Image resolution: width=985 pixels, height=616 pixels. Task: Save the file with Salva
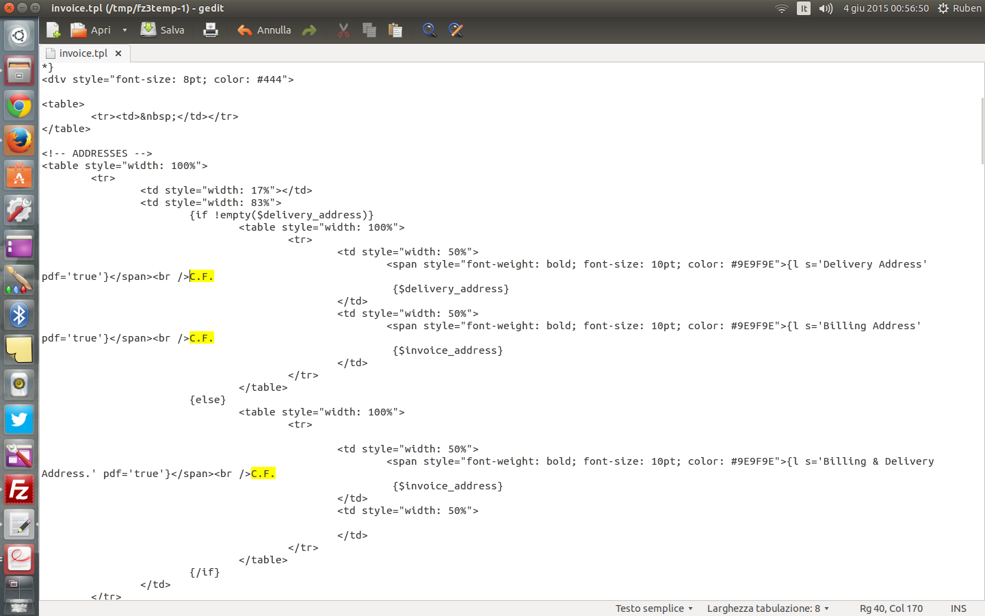coord(163,30)
